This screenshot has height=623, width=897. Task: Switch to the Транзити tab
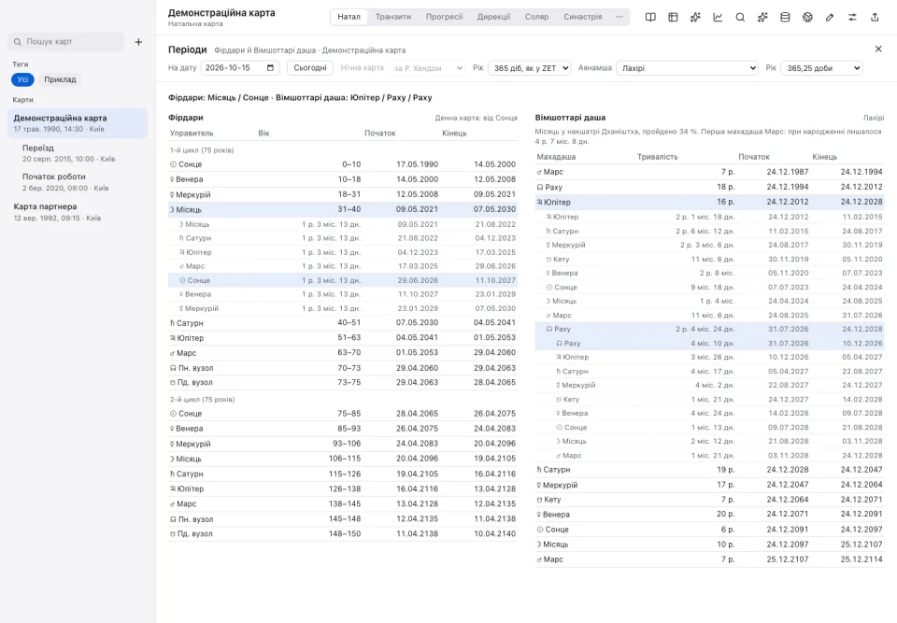393,17
